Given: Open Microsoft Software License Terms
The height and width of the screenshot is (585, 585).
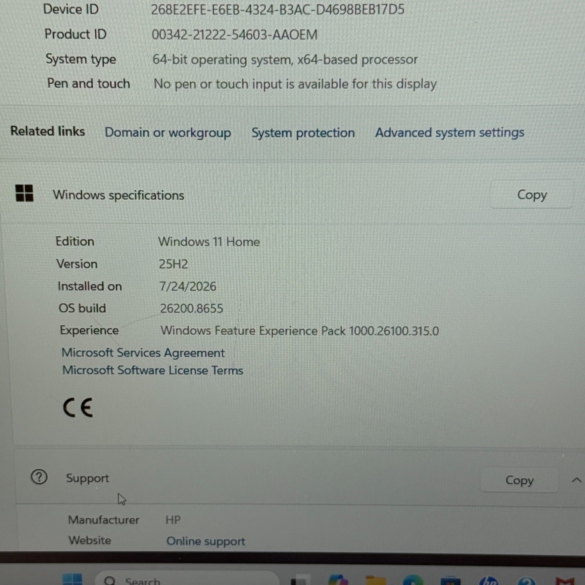Looking at the screenshot, I should click(x=152, y=370).
